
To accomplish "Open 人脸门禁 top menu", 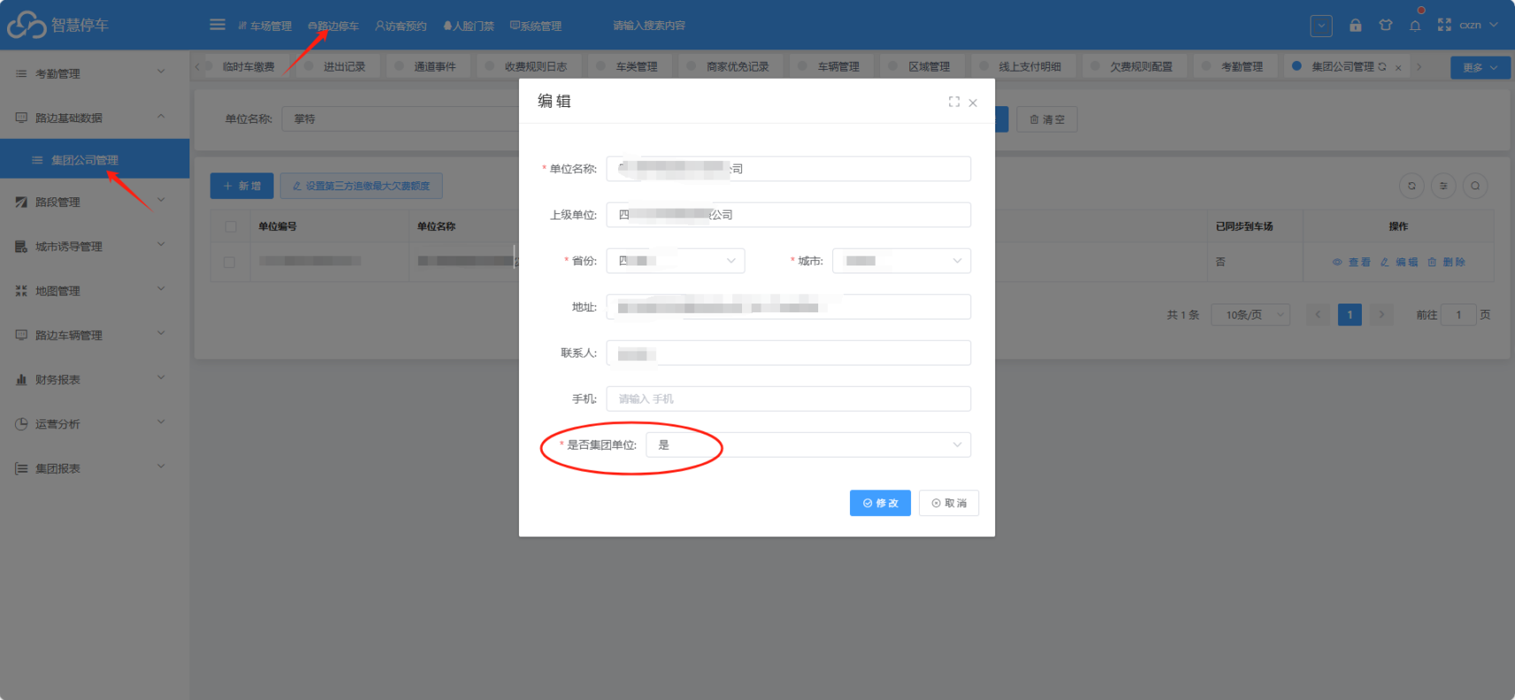I will coord(468,26).
